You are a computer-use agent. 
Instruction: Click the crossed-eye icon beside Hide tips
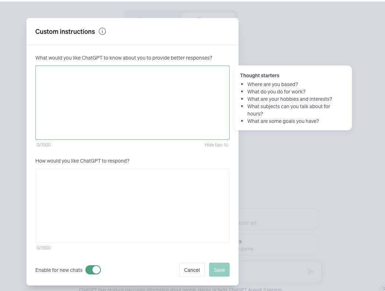(226, 145)
